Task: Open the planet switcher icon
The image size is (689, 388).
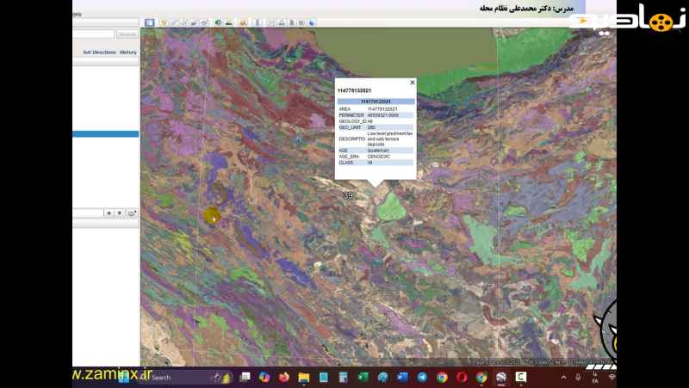Action: pyautogui.click(x=242, y=22)
